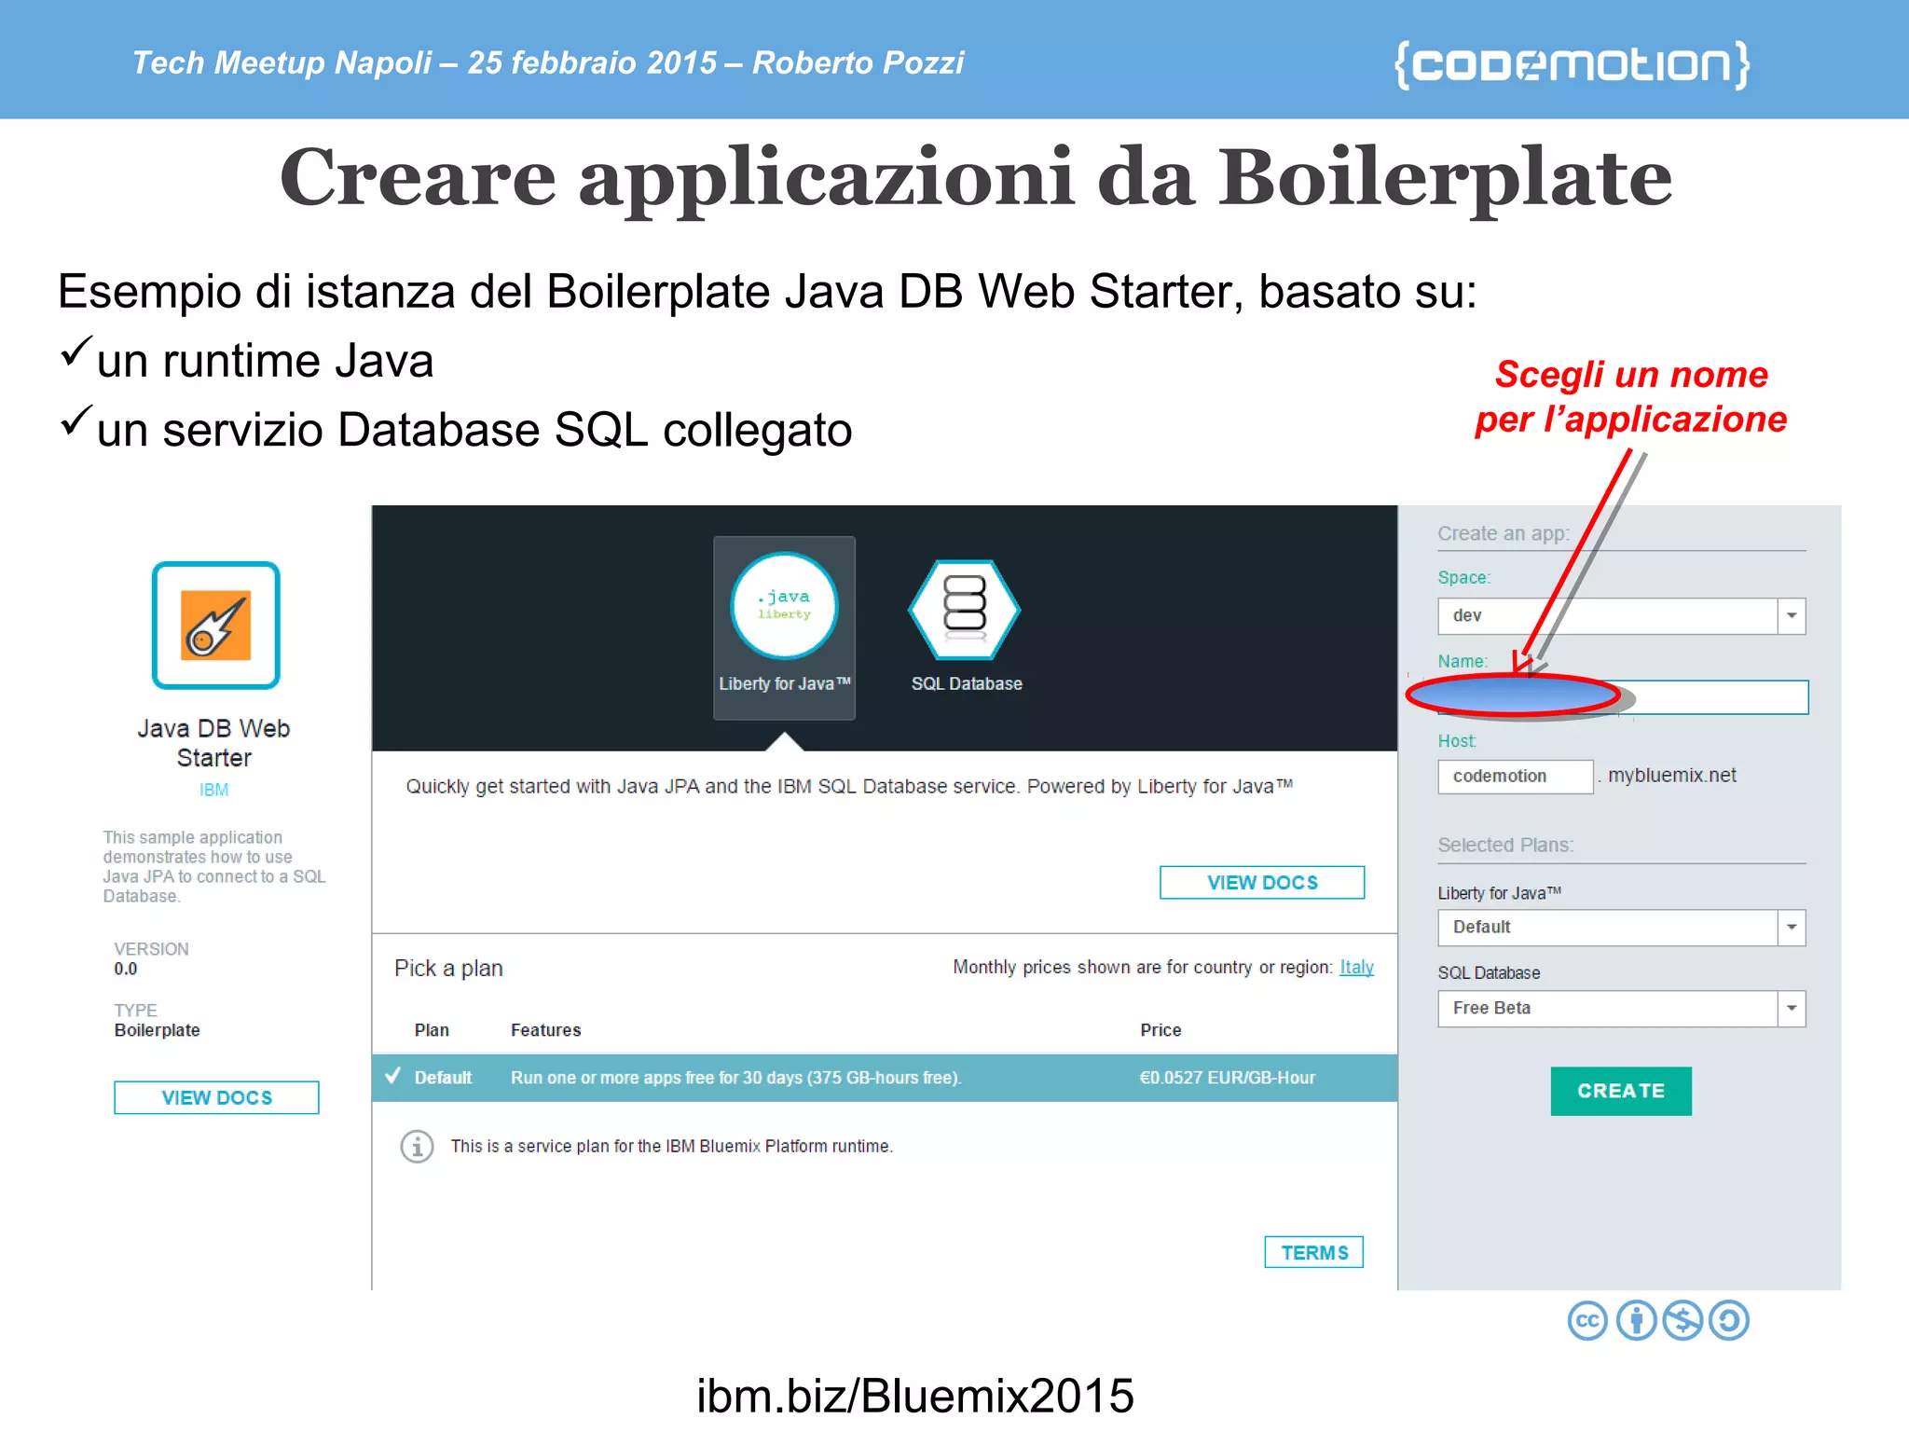Click the IBM provider link

pos(213,790)
